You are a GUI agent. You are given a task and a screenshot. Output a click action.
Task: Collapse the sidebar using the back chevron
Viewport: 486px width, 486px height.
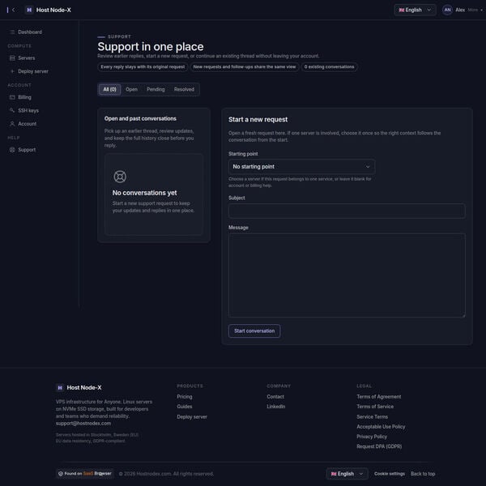point(13,10)
